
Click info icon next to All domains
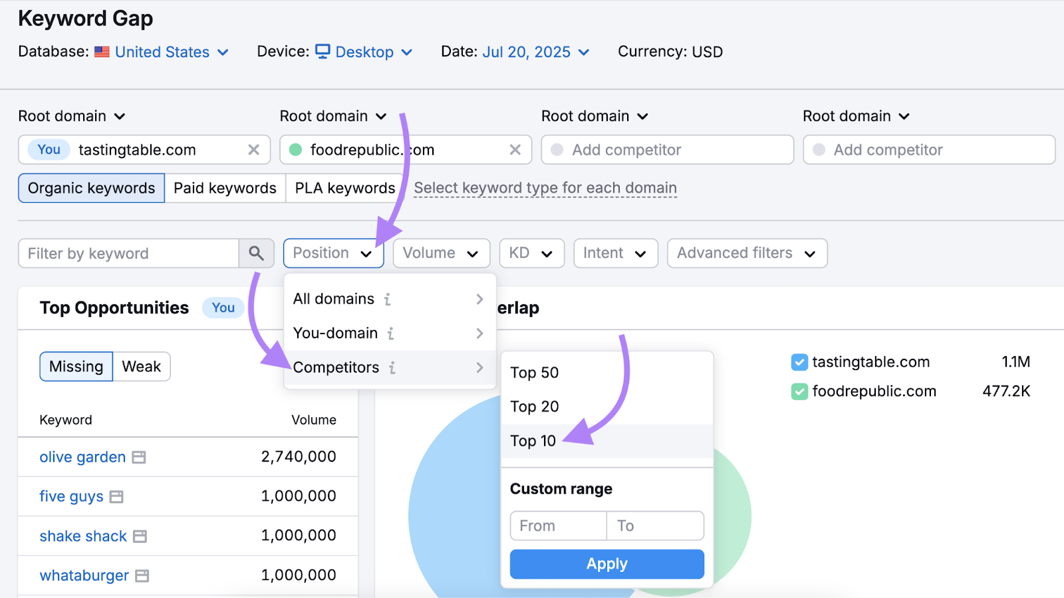click(388, 300)
